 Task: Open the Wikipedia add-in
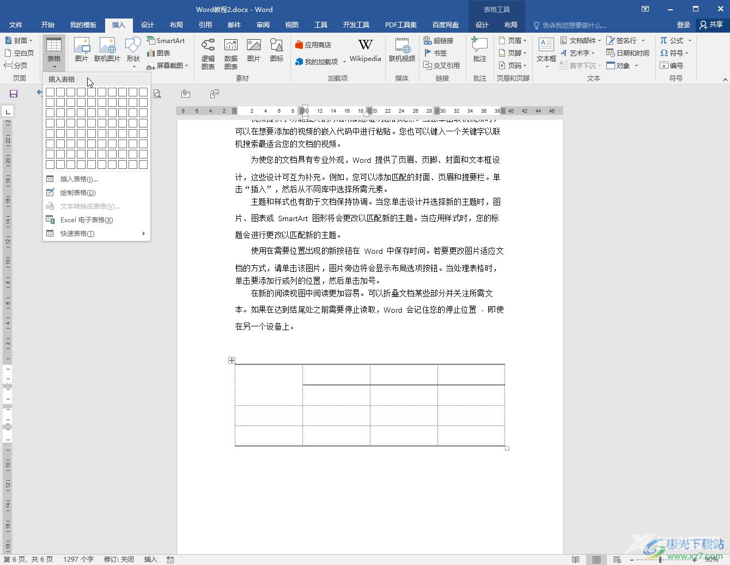pyautogui.click(x=366, y=50)
